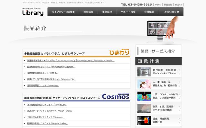Open the ライブラリーのお仕事 menu item
The width and height of the screenshot is (206, 128).
[63, 12]
